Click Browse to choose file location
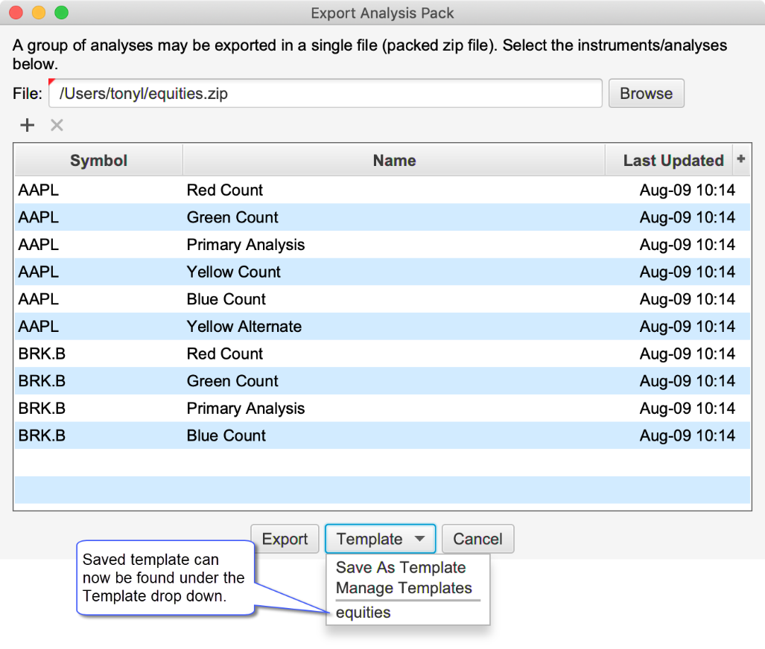This screenshot has width=765, height=649. point(646,94)
